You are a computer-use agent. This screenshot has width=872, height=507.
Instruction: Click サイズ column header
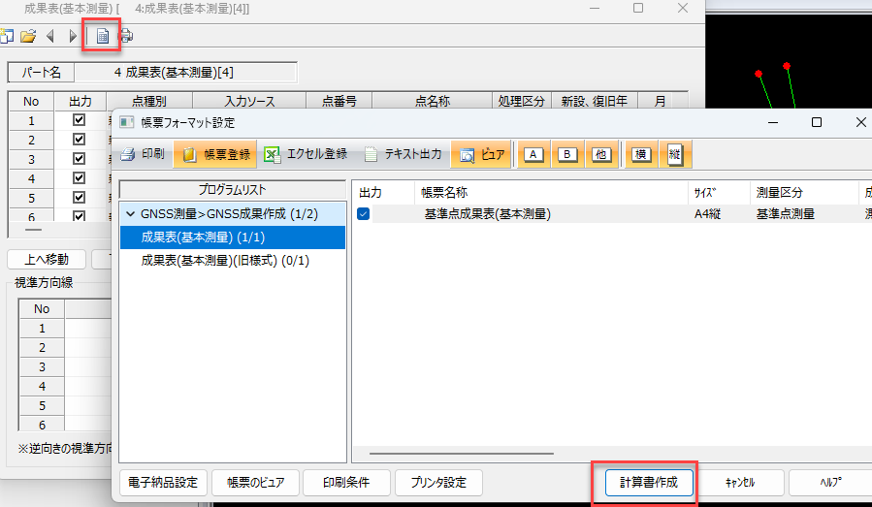point(719,193)
